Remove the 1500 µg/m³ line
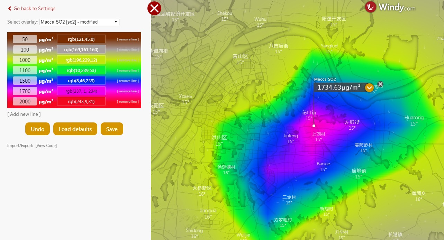This screenshot has width=444, height=240. coord(128,81)
